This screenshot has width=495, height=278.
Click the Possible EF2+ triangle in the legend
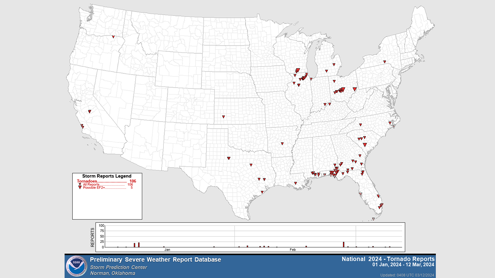point(80,188)
